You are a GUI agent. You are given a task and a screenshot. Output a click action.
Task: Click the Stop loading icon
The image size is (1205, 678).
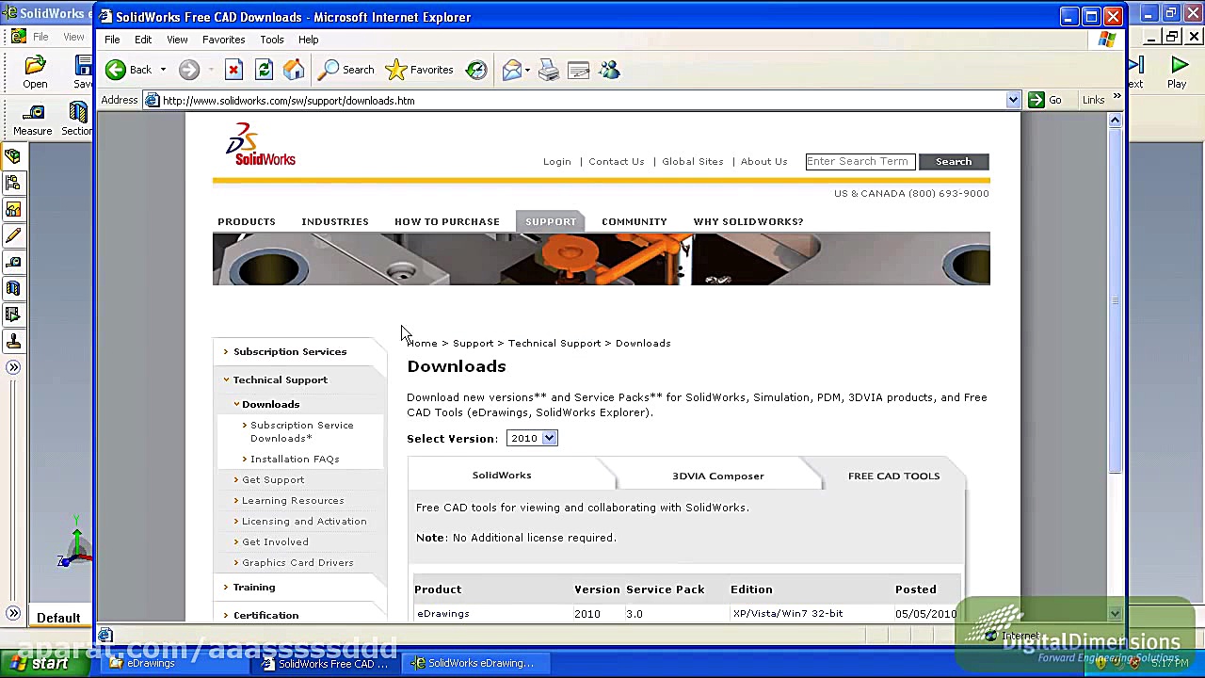click(233, 70)
